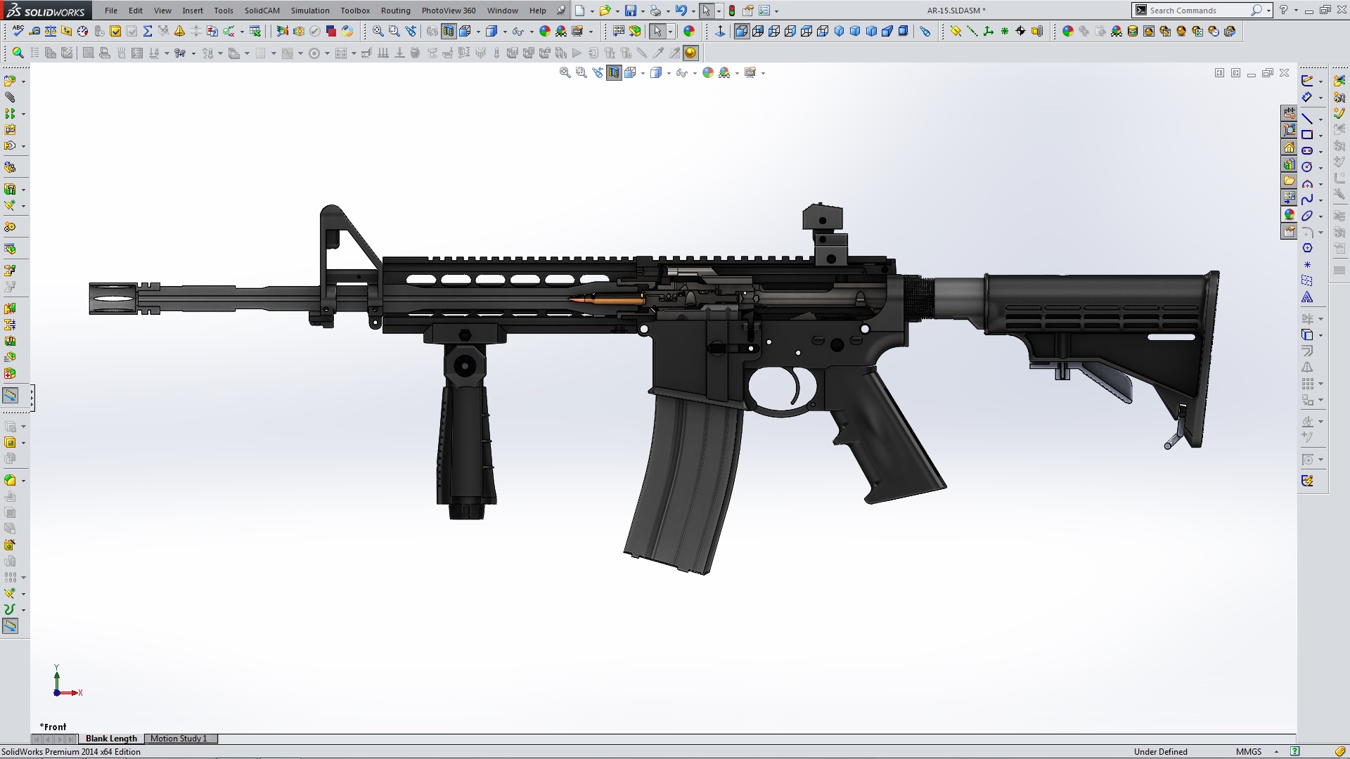Toggle the Front view orientation button
The width and height of the screenshot is (1350, 759).
[x=742, y=31]
